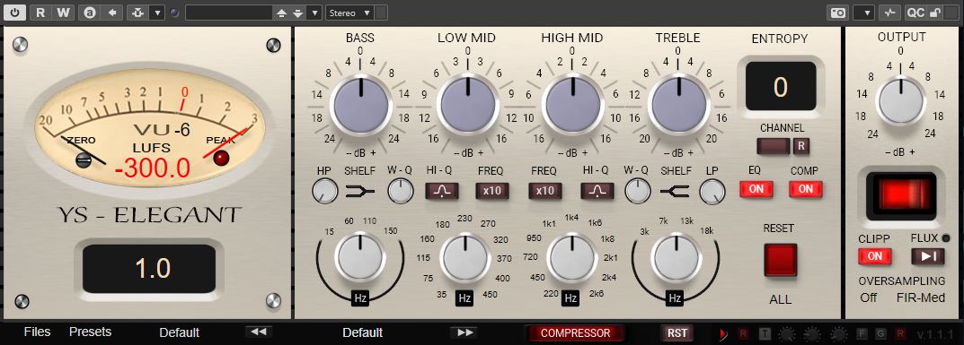The image size is (964, 345).
Task: Toggle the low mid HI-Q bell icon
Action: [x=441, y=191]
